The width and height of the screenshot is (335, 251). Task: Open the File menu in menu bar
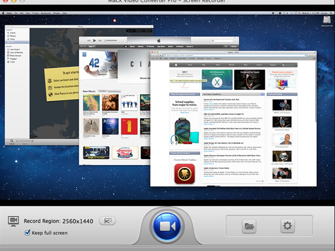(x=16, y=13)
